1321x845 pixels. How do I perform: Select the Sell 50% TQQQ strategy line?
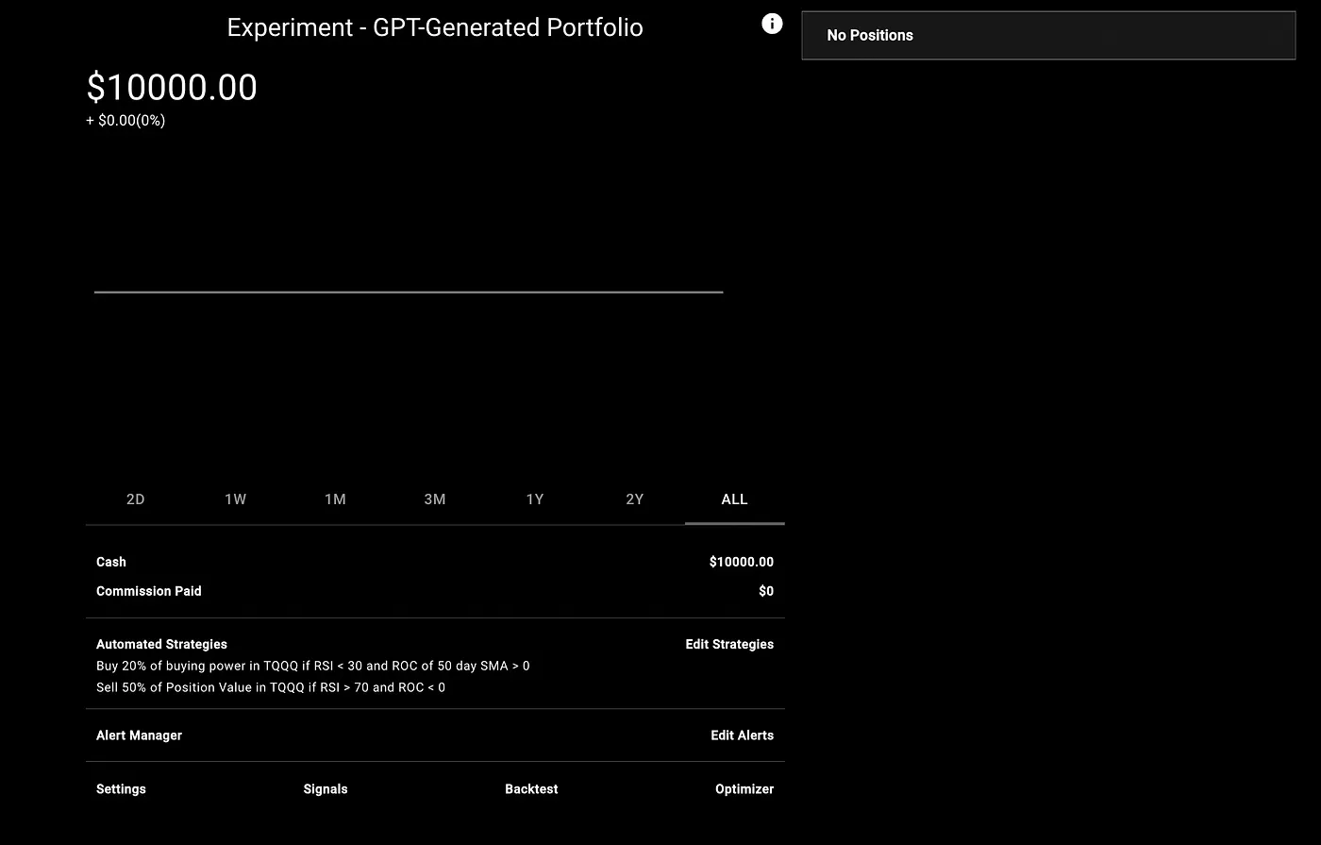pyautogui.click(x=271, y=687)
